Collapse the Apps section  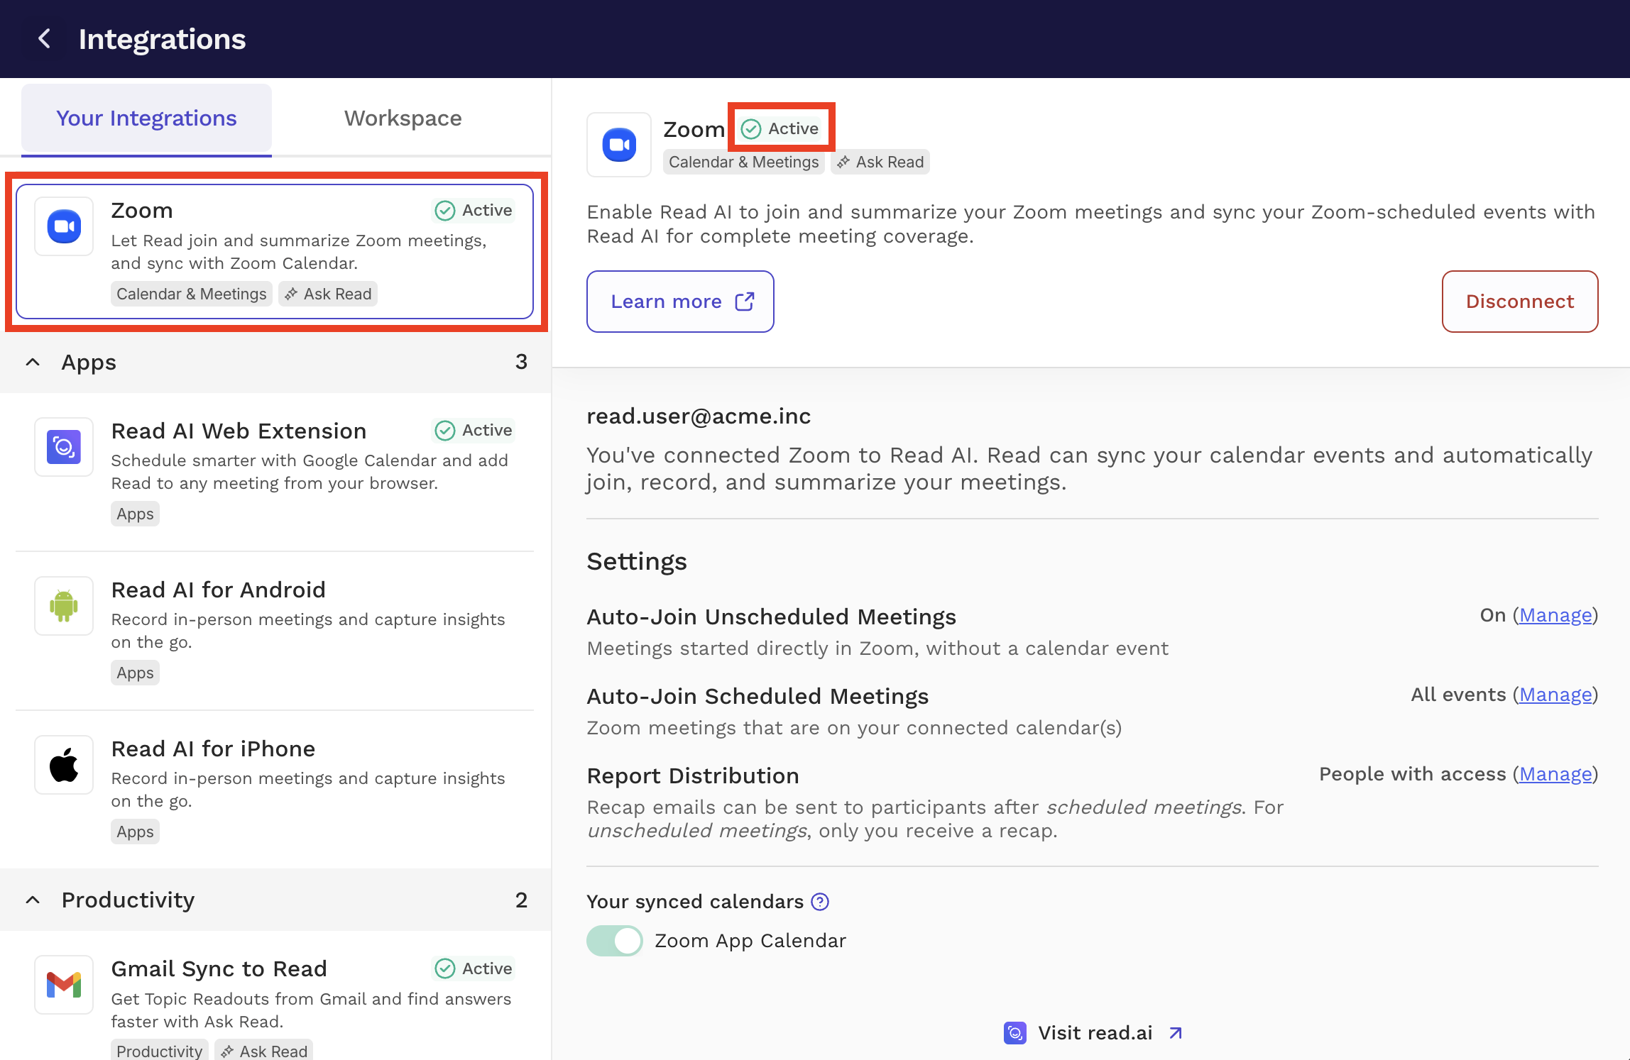click(x=33, y=363)
